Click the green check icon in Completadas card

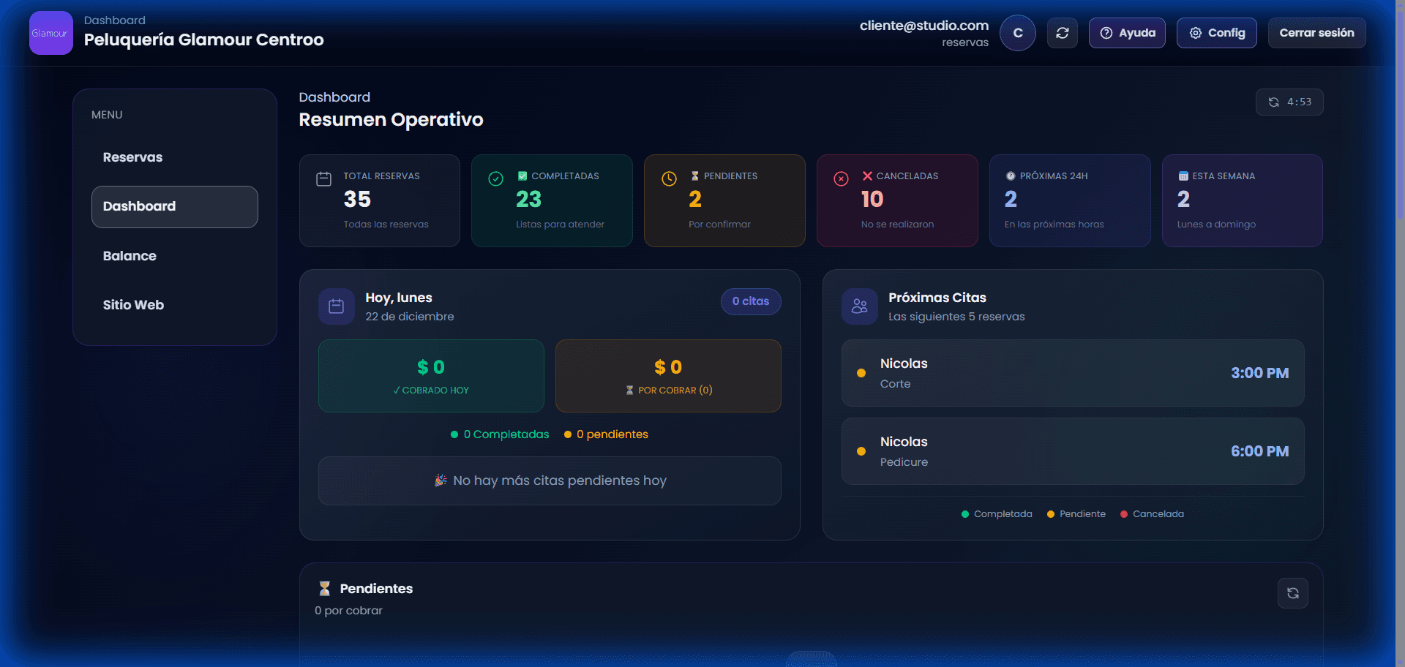pyautogui.click(x=495, y=179)
